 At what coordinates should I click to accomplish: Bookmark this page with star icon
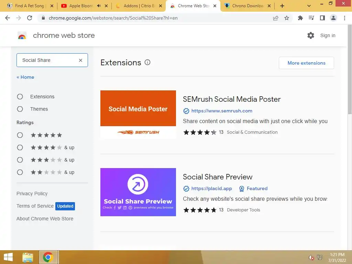[x=287, y=18]
